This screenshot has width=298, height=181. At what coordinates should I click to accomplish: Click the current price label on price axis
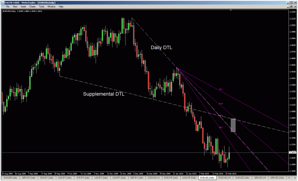point(293,152)
